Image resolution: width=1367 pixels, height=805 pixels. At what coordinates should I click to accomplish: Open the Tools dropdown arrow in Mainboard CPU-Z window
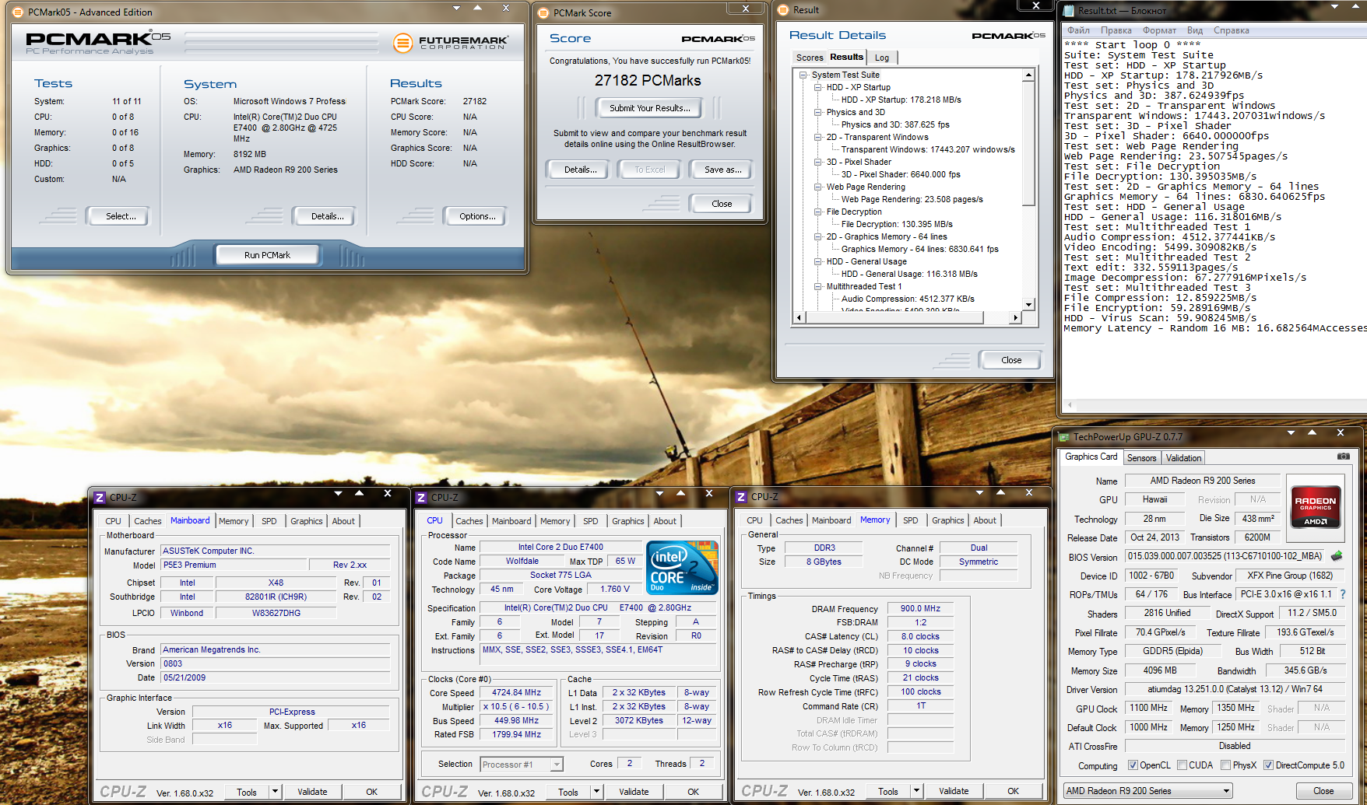tap(275, 792)
